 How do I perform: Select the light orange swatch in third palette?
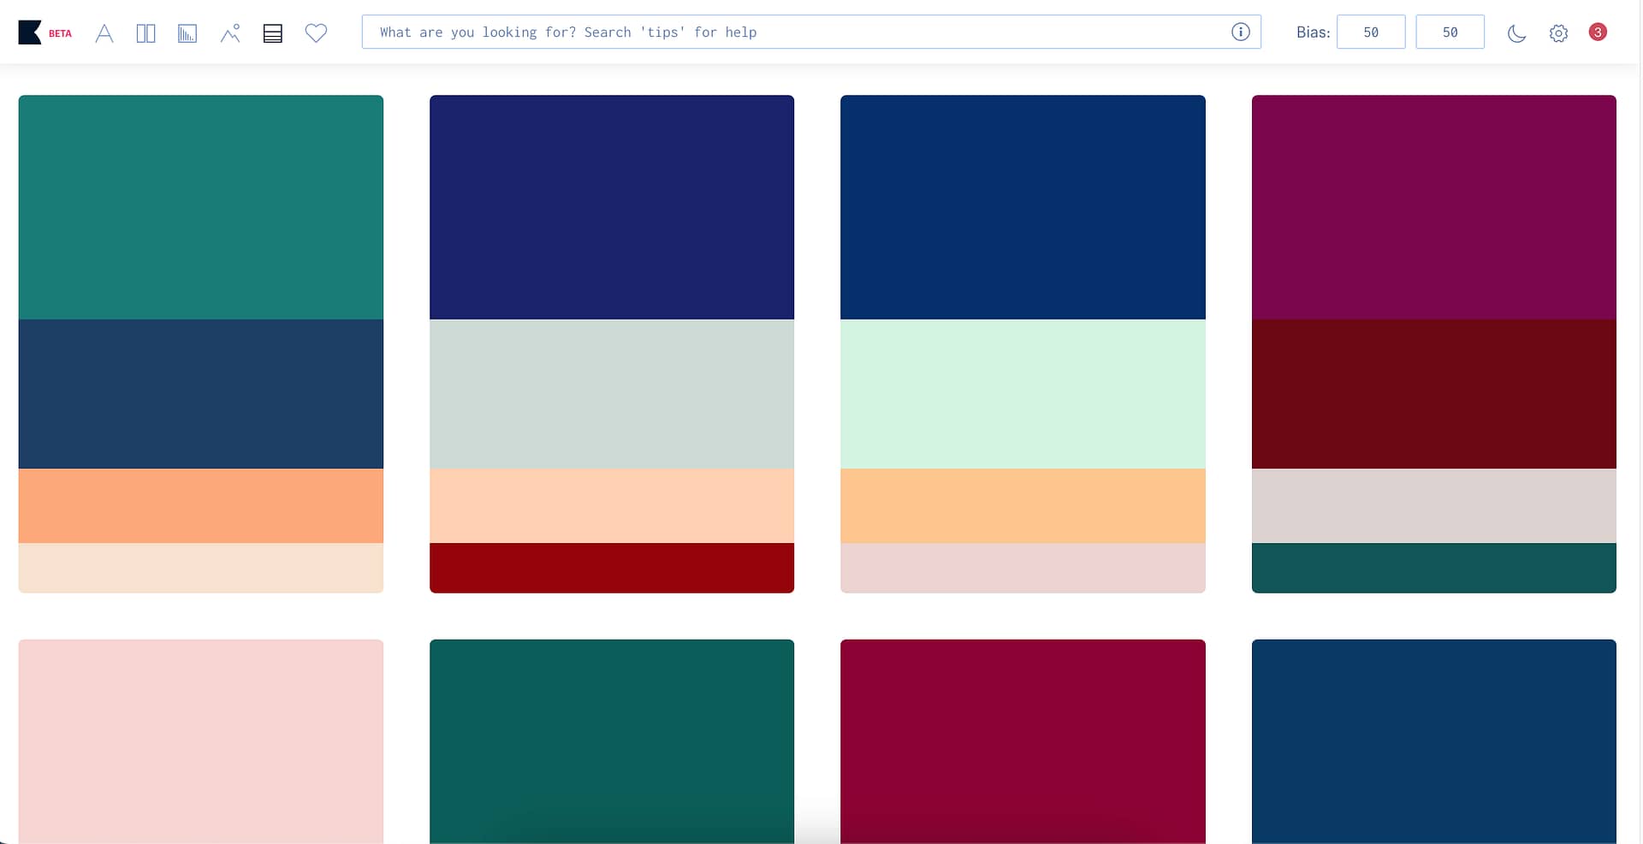1023,505
